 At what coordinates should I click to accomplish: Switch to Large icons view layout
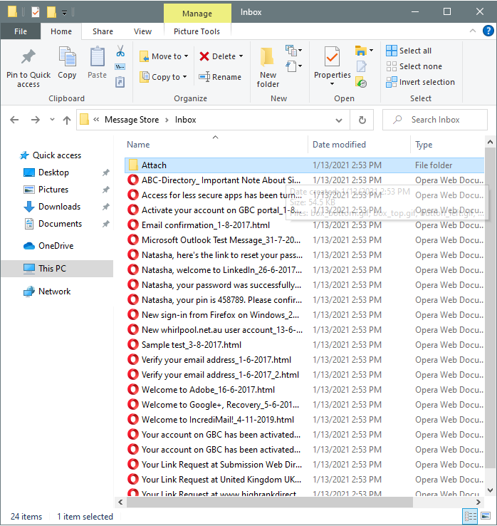[x=486, y=516]
